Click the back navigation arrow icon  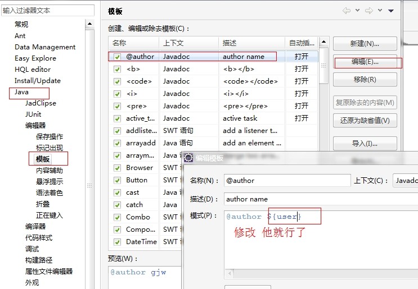[x=347, y=11]
